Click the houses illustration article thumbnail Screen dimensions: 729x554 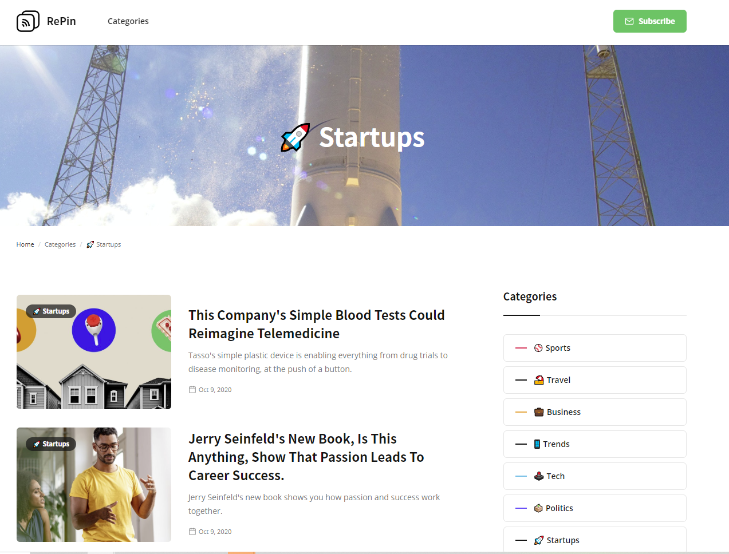click(x=94, y=352)
